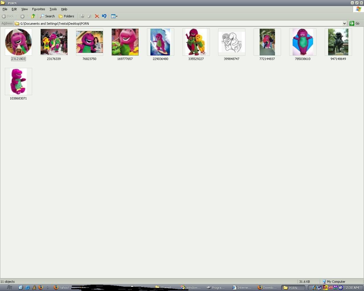Open the Tools menu
This screenshot has width=364, height=291.
tap(53, 9)
